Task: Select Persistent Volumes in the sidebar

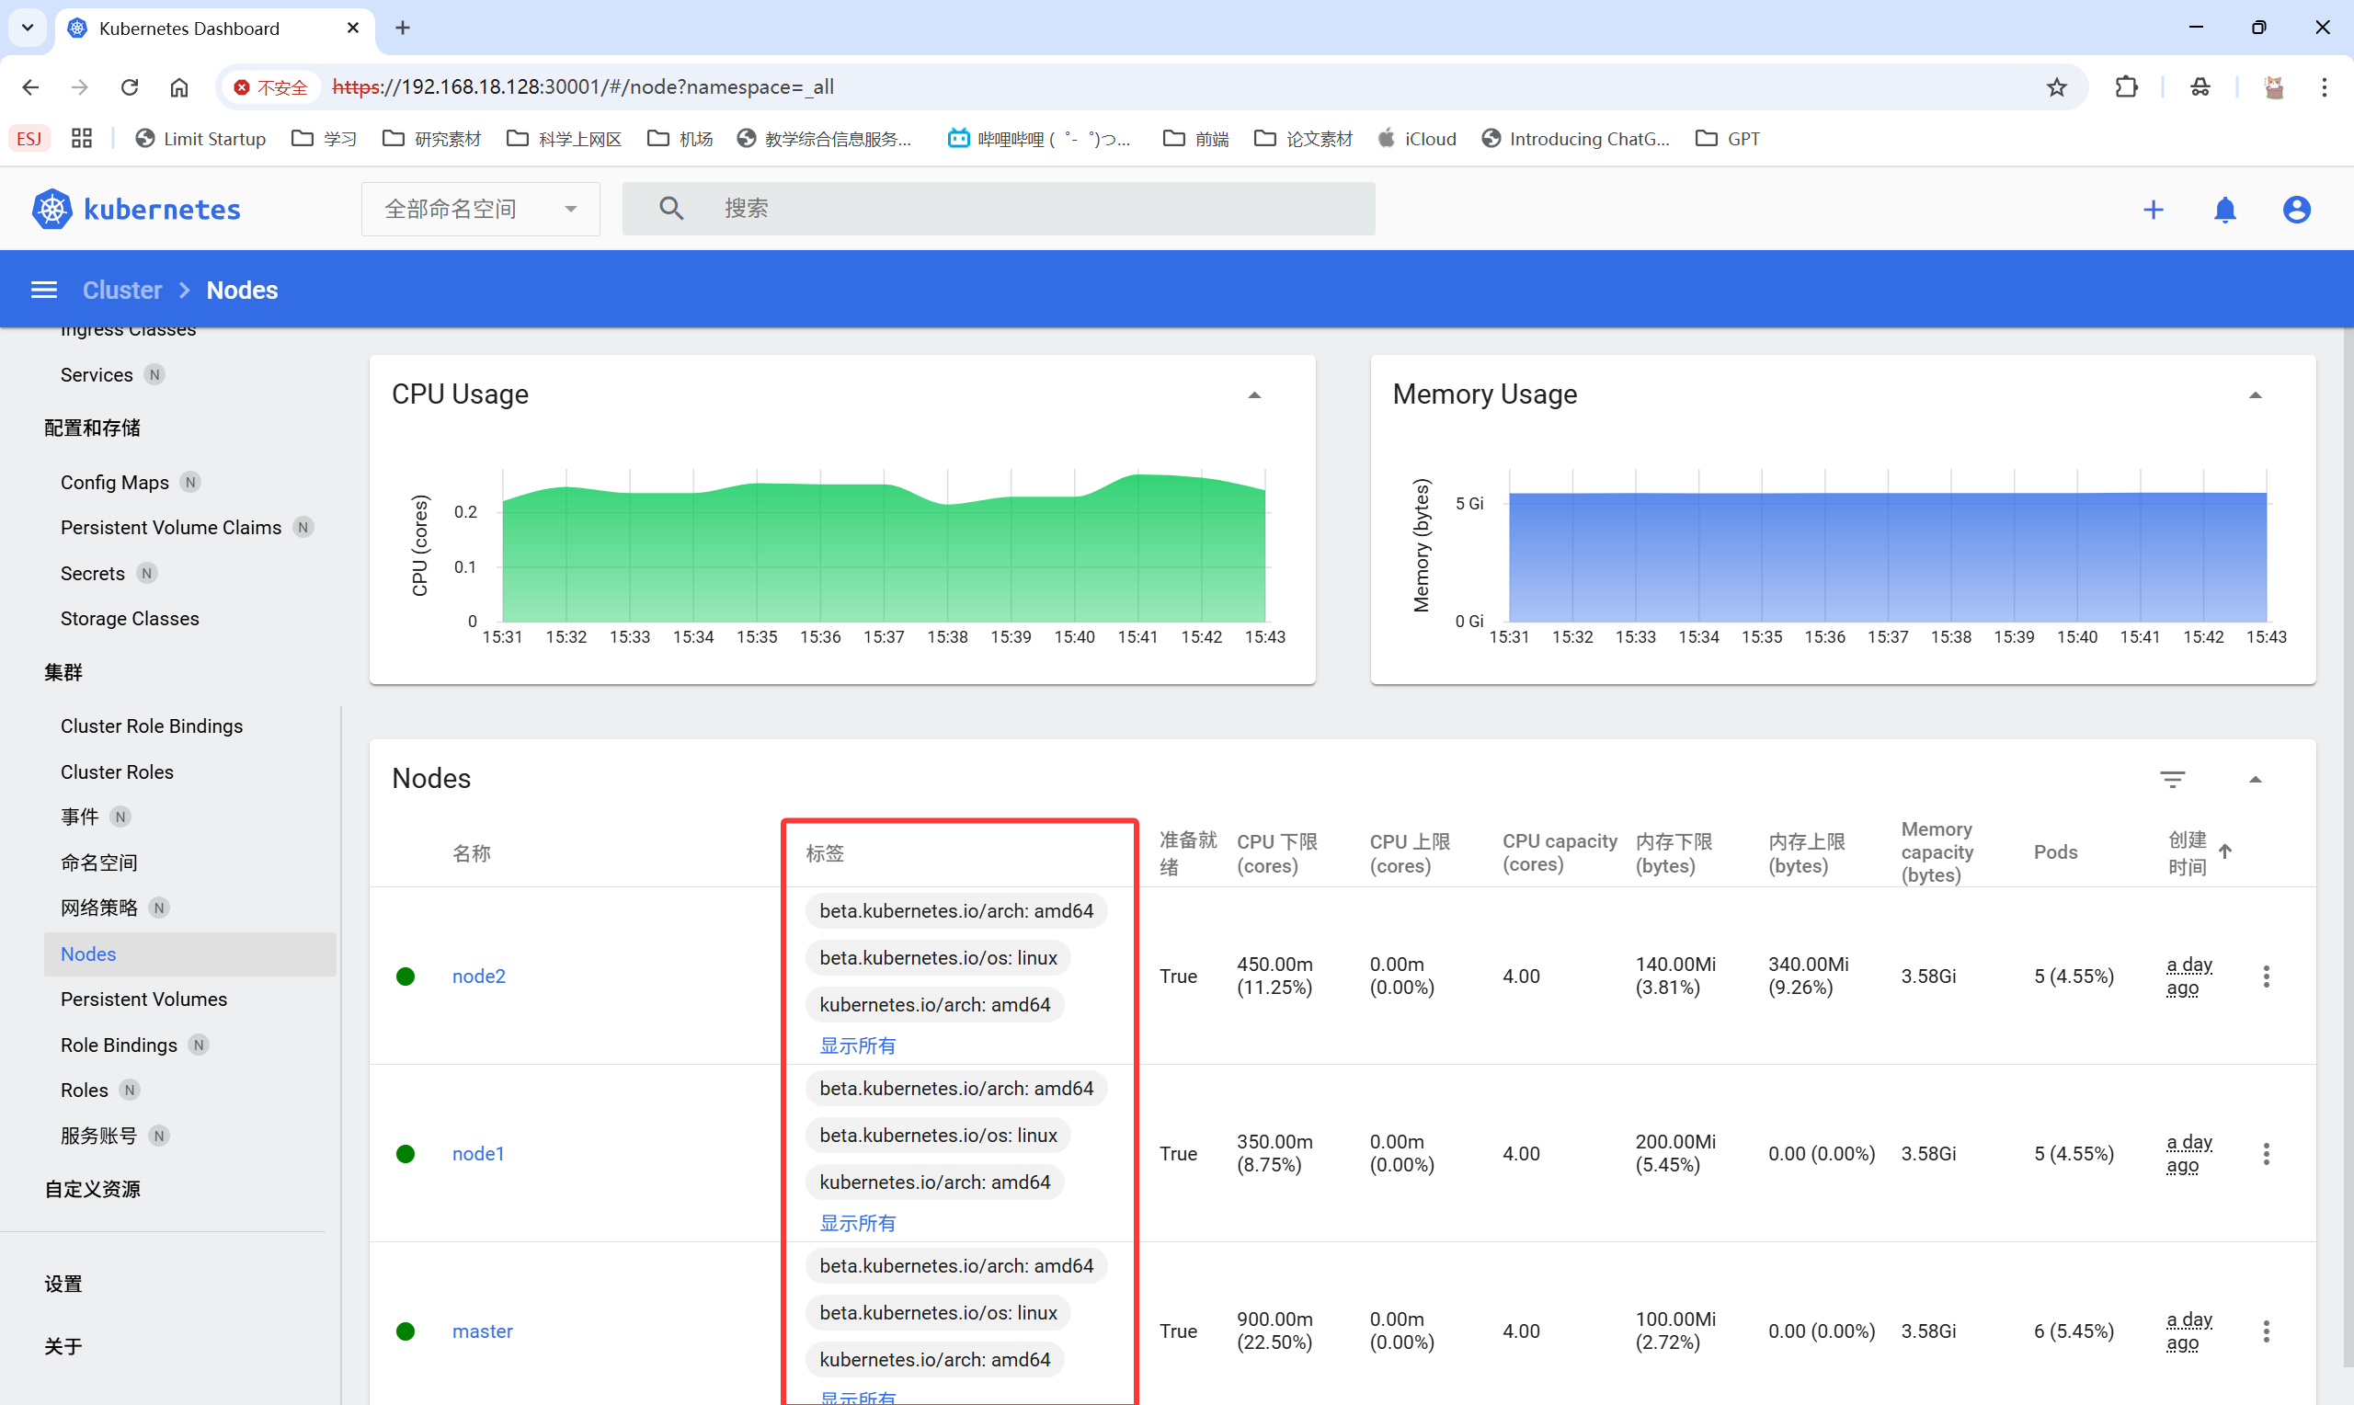Action: point(143,999)
